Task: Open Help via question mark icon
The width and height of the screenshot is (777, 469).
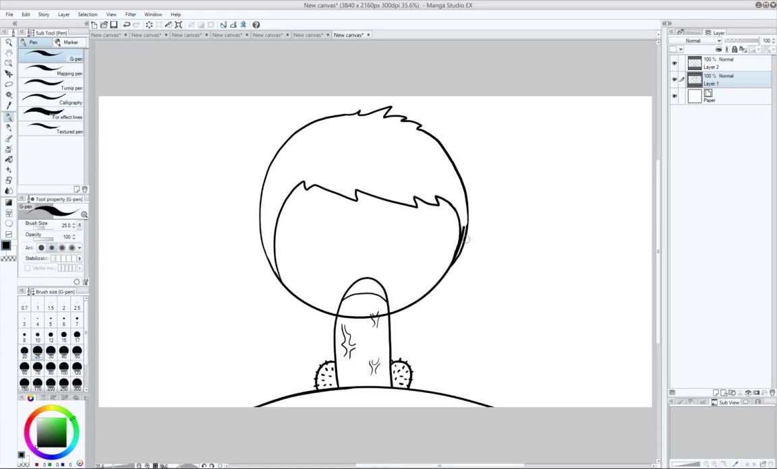Action: pyautogui.click(x=256, y=25)
